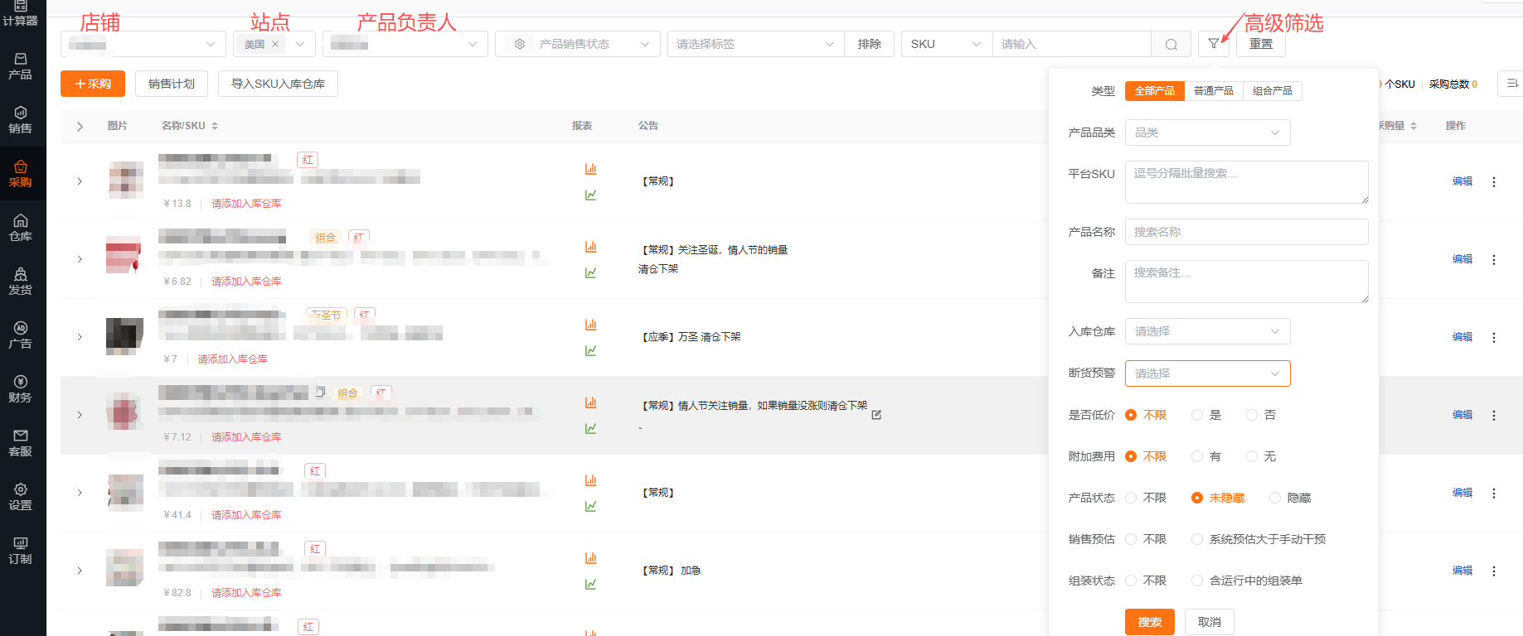Open the 产品品类 category dropdown
1523x636 pixels.
click(1207, 132)
